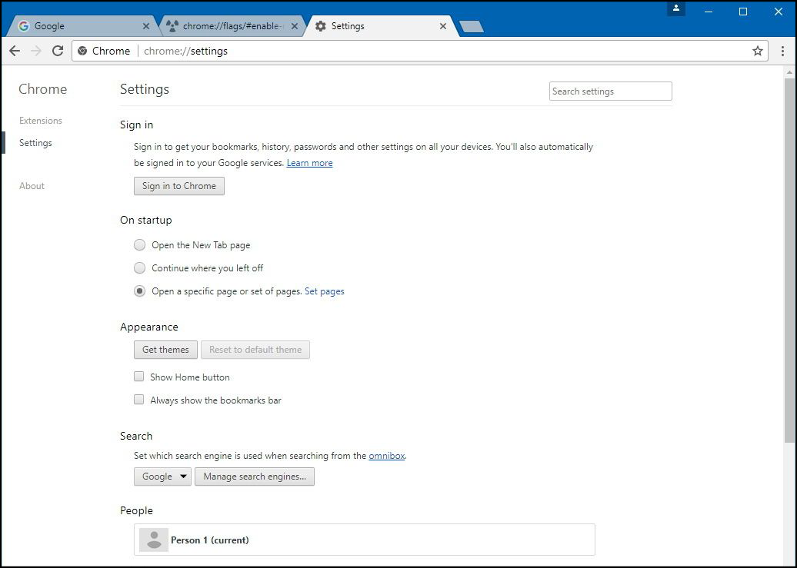
Task: Select Open a specific page radio button
Action: [139, 291]
